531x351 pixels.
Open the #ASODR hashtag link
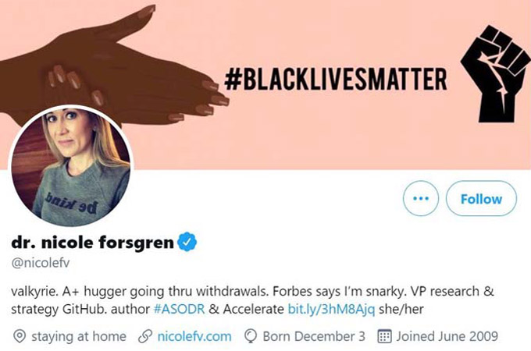click(x=179, y=309)
